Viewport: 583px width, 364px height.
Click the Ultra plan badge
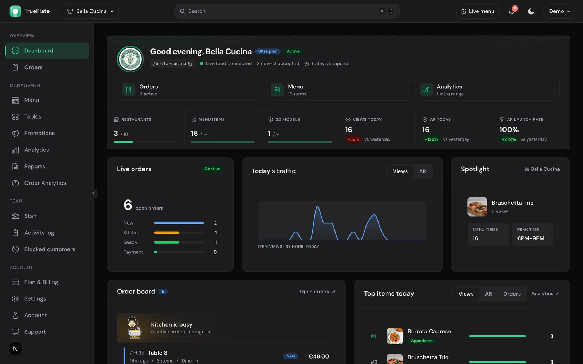click(268, 51)
